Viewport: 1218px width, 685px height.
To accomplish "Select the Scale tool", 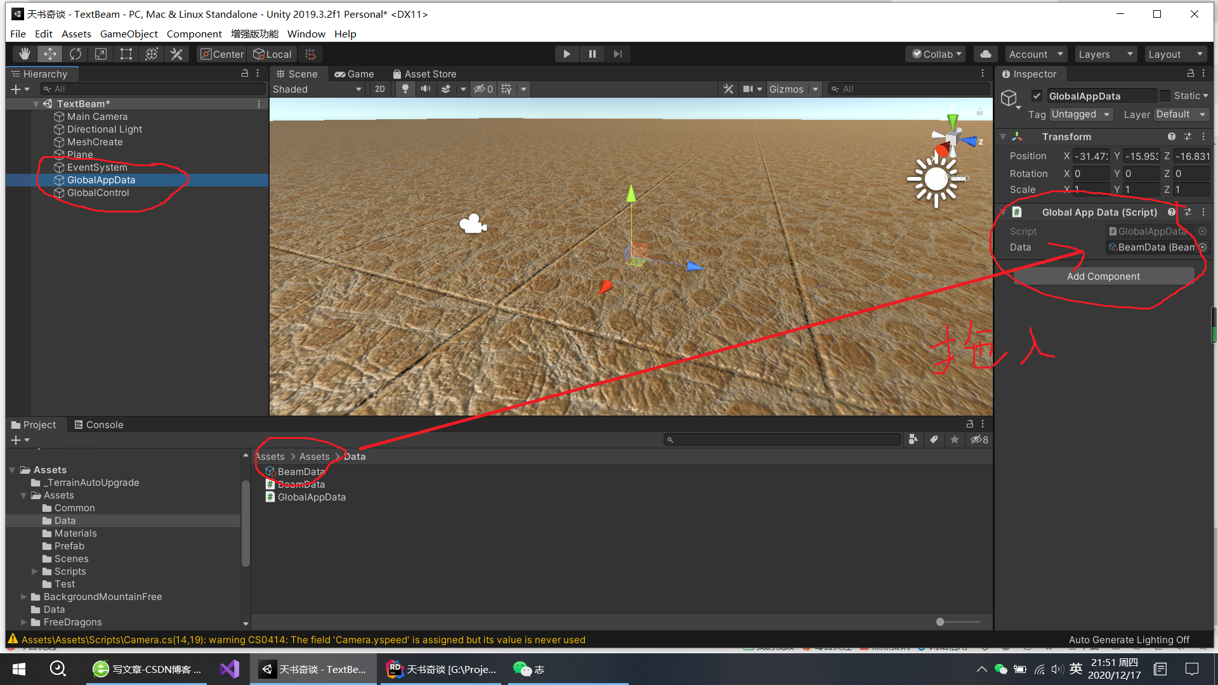I will click(x=100, y=53).
